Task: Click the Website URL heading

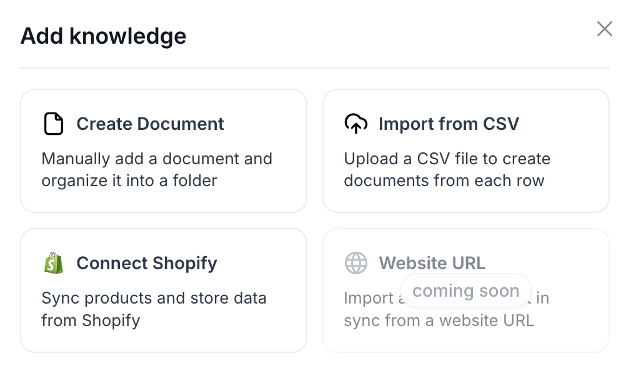Action: 432,263
